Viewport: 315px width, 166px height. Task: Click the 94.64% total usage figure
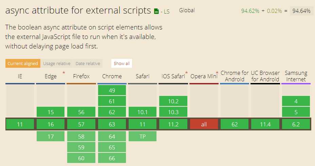point(301,11)
